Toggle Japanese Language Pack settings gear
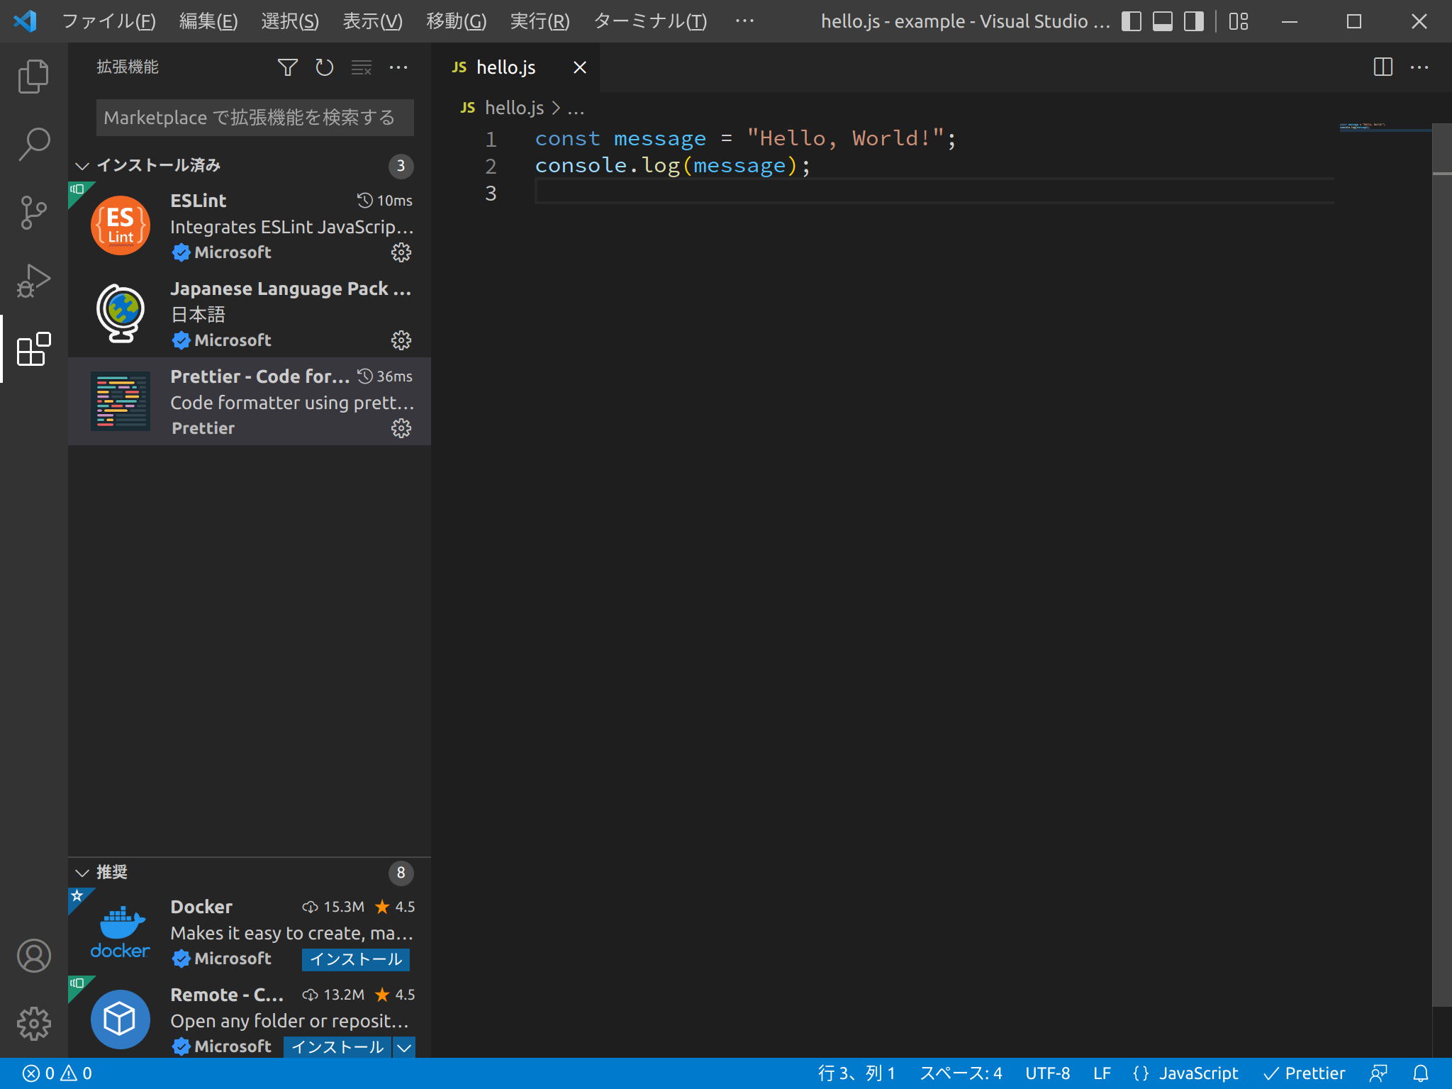 [x=401, y=340]
